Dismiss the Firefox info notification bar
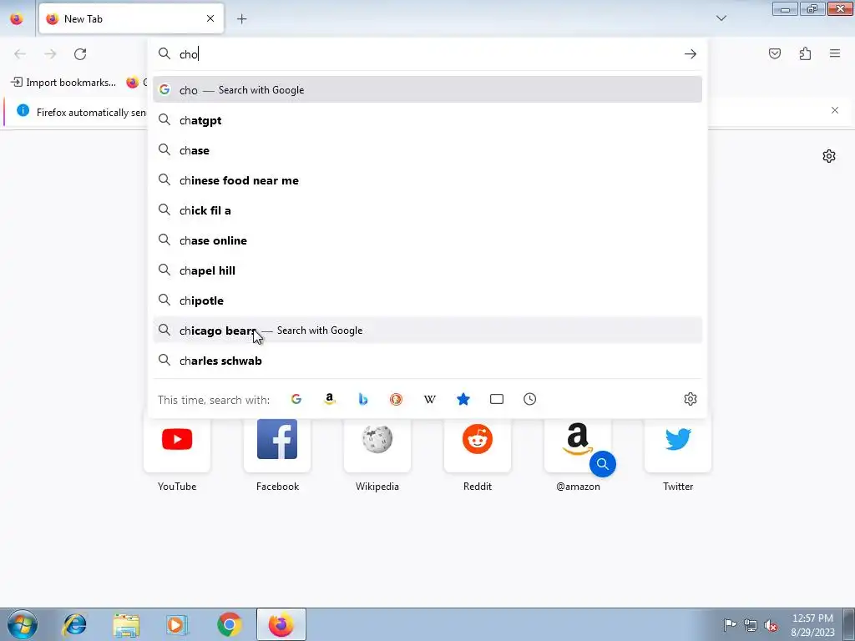The image size is (855, 641). pos(834,111)
